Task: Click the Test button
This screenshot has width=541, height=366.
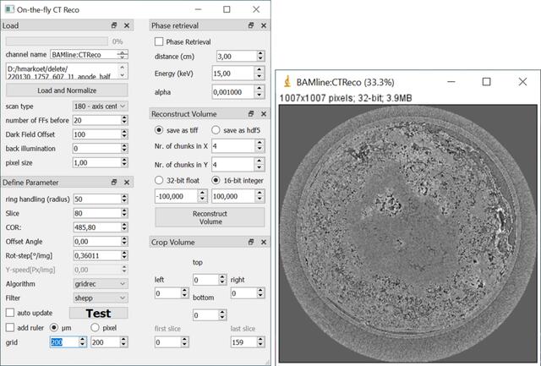Action: tap(98, 313)
